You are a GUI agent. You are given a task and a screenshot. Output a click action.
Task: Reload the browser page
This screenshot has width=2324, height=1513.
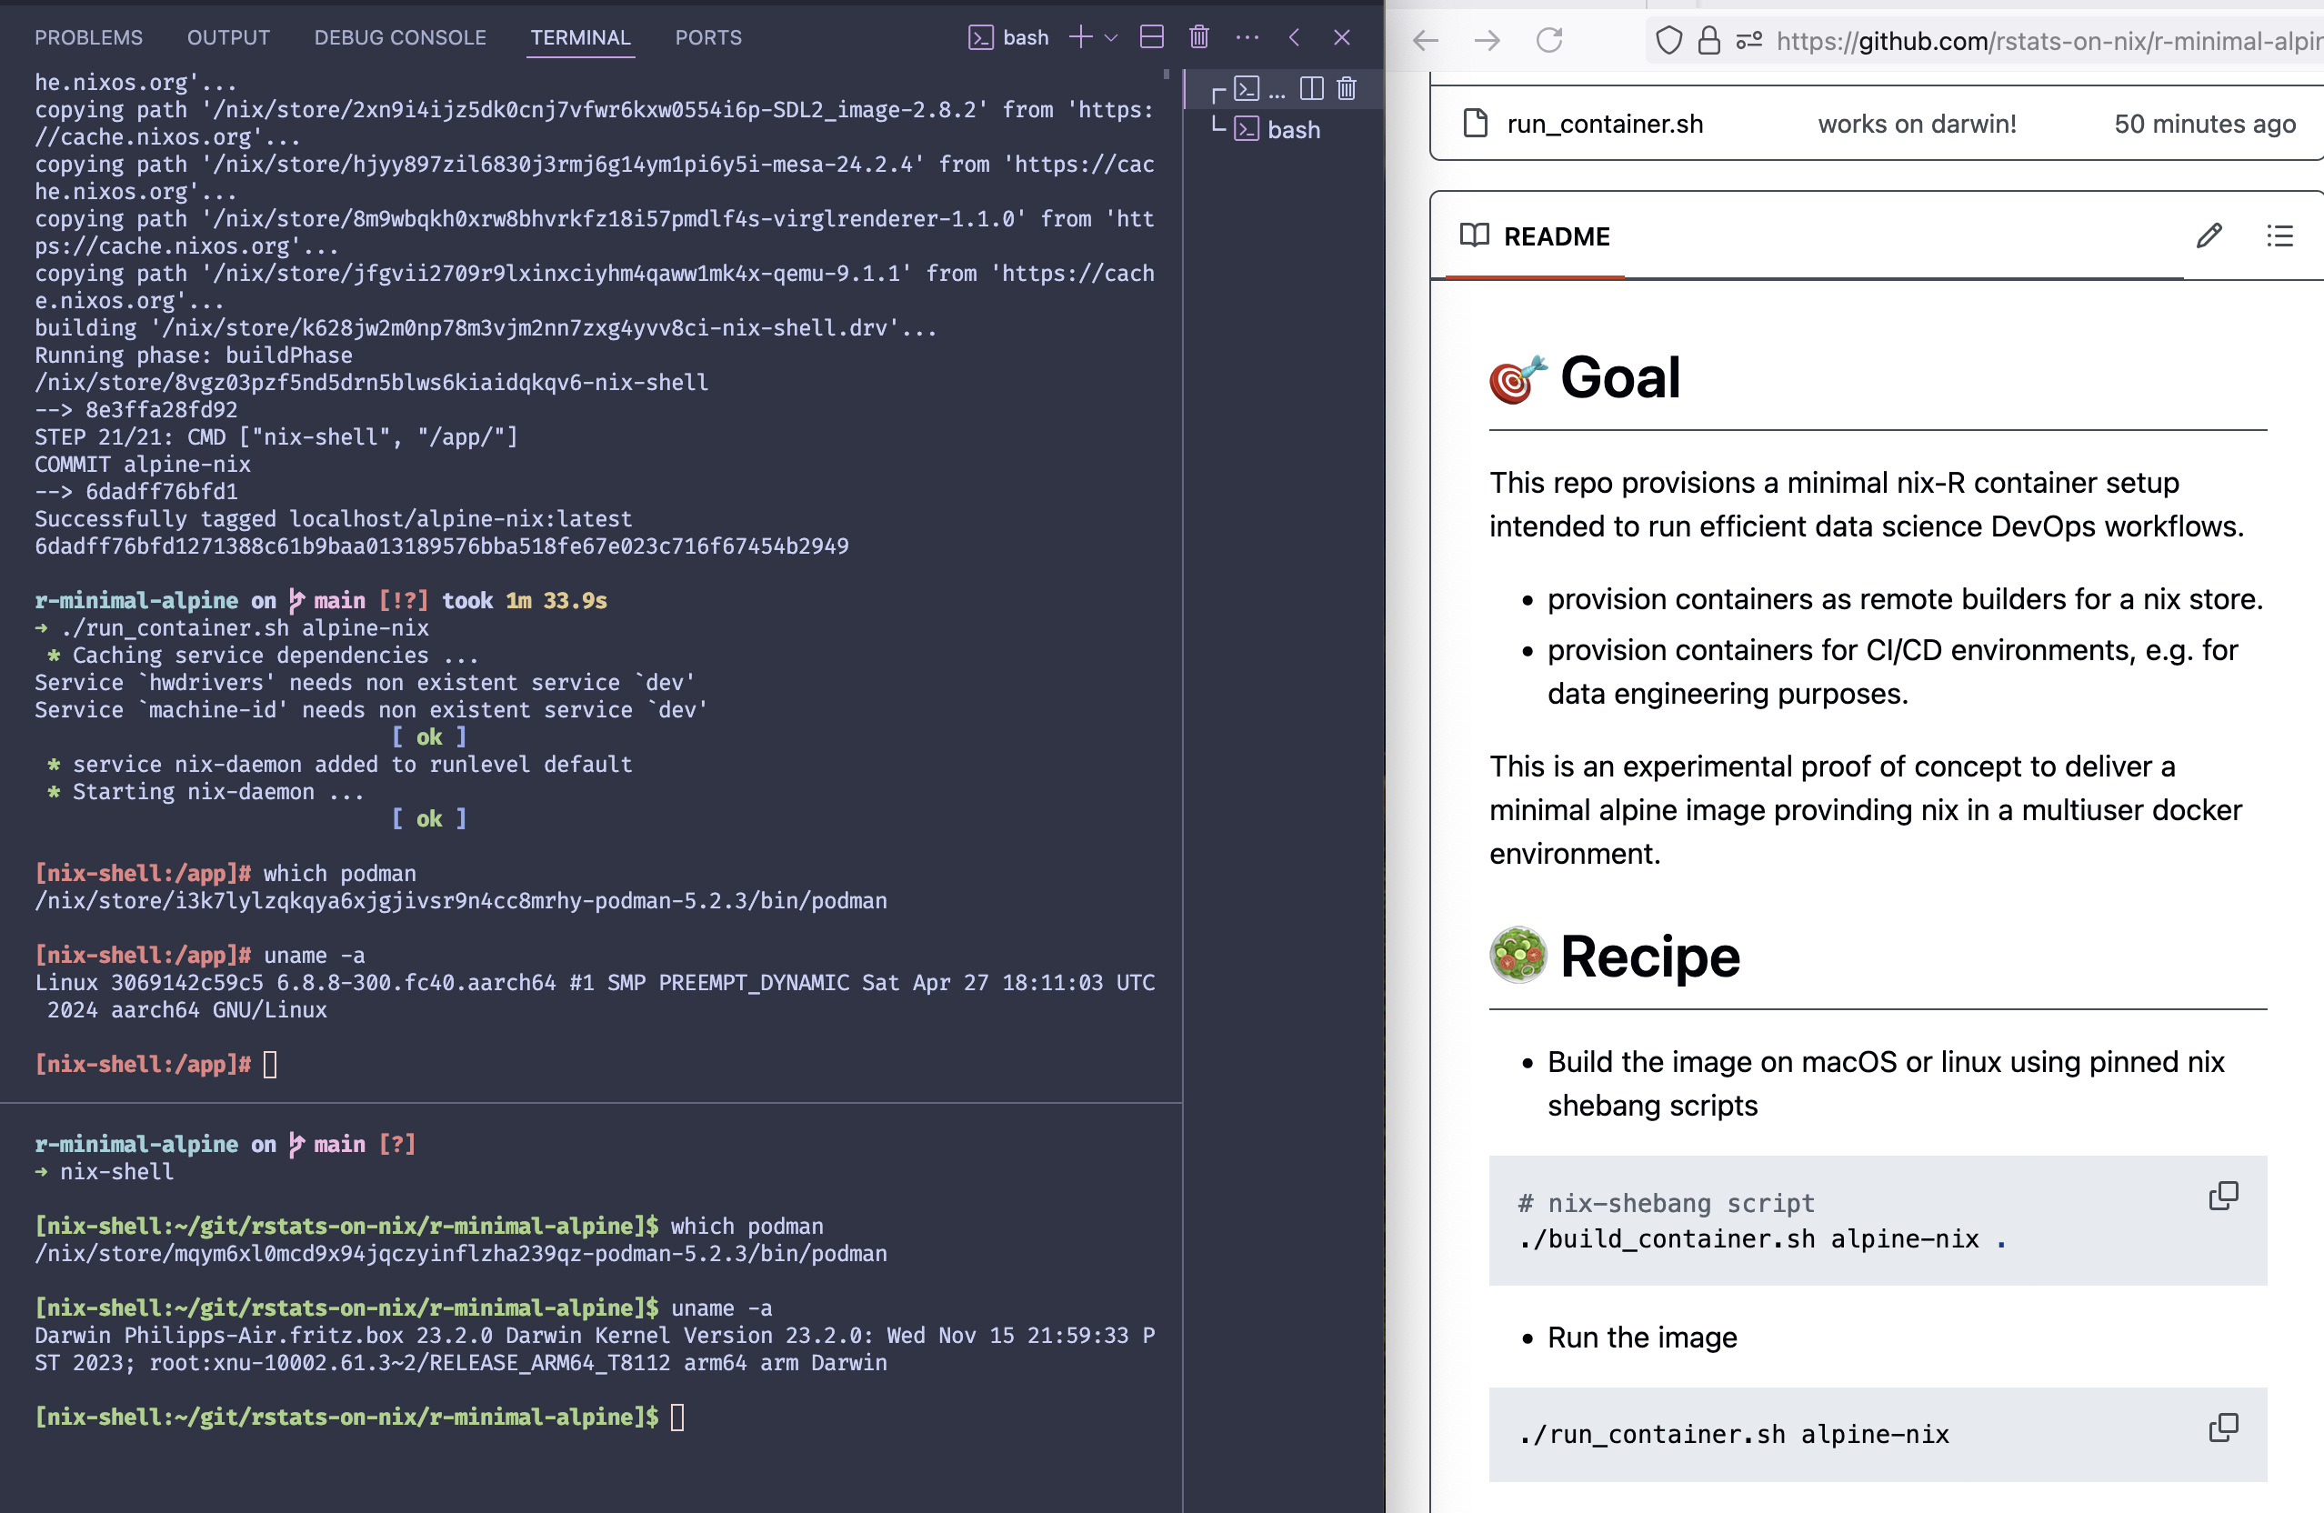pyautogui.click(x=1548, y=40)
